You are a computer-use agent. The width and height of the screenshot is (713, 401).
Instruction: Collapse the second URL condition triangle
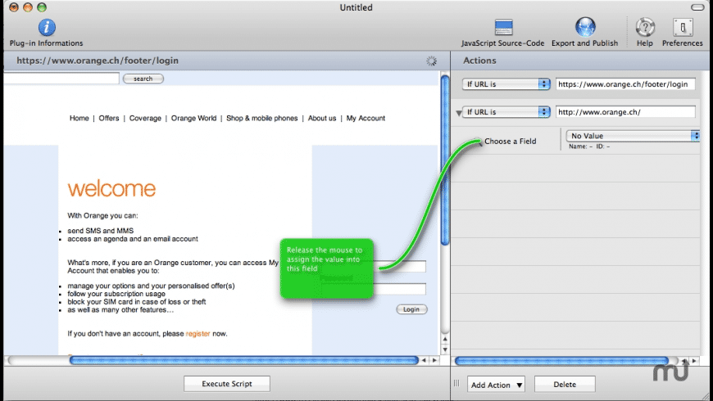click(x=458, y=113)
